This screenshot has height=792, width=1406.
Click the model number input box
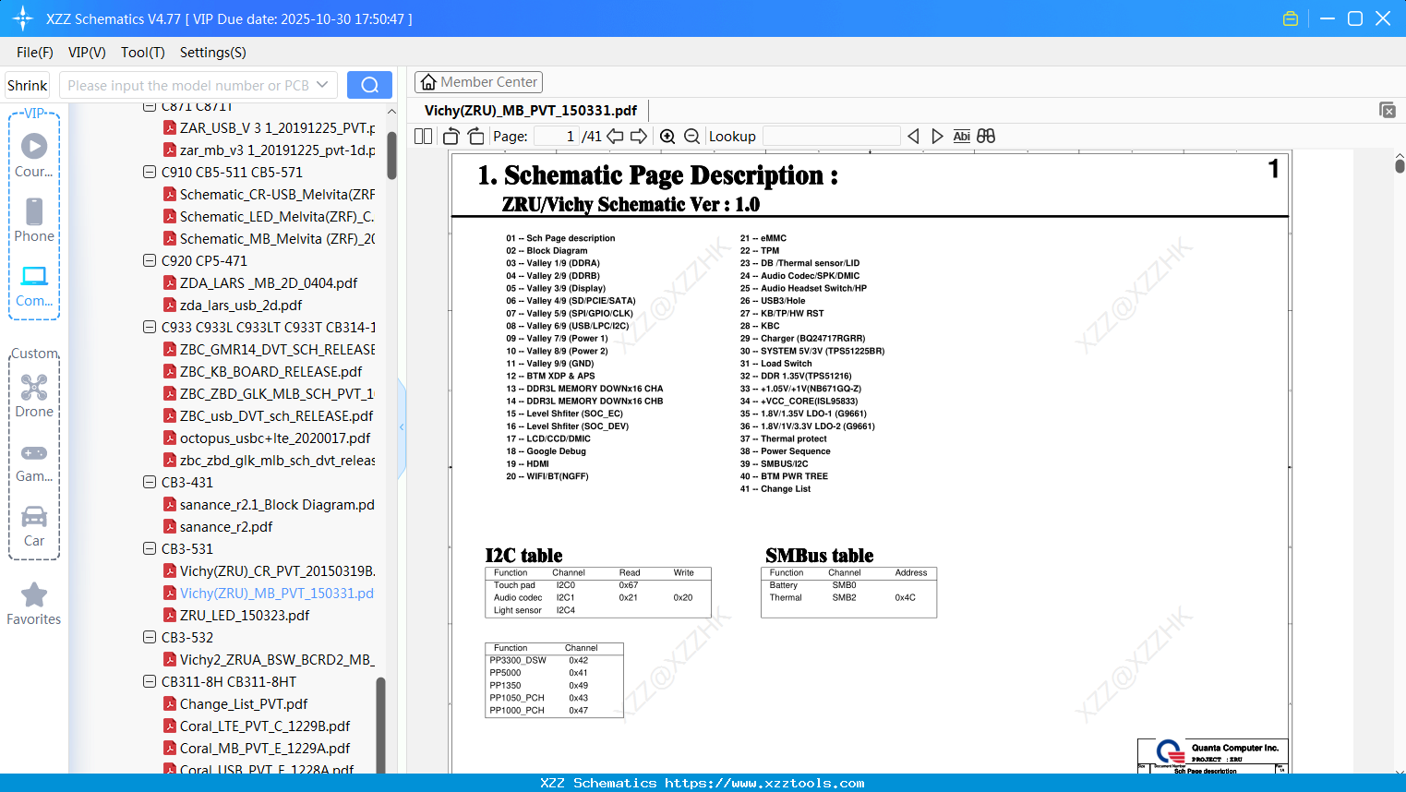click(186, 85)
